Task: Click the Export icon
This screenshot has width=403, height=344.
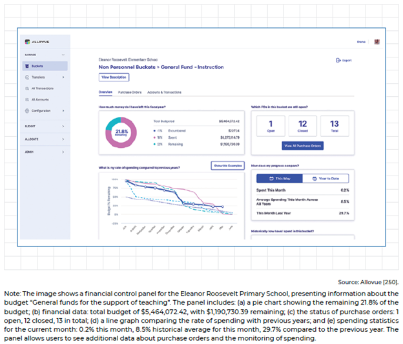Action: [x=338, y=60]
